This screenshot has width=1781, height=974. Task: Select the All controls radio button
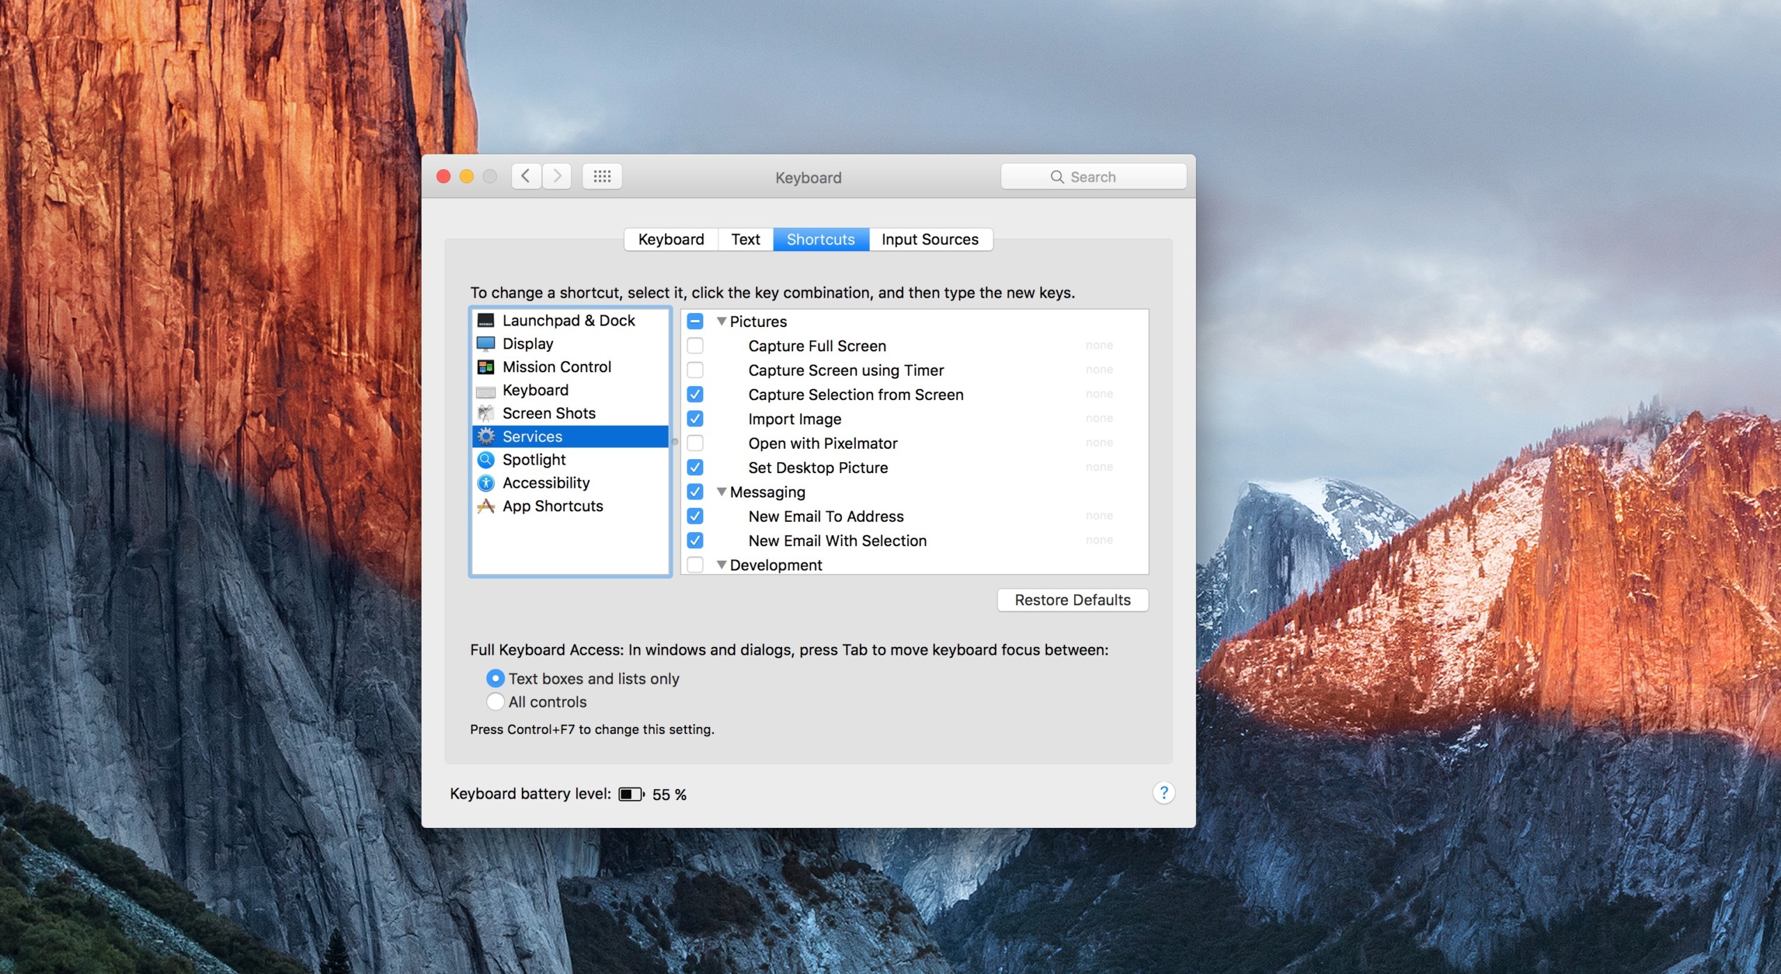(495, 702)
